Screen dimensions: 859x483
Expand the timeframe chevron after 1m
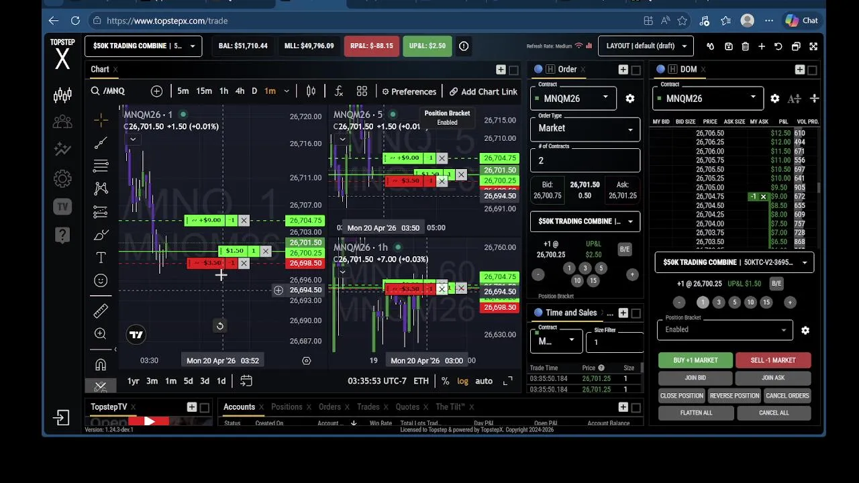(287, 91)
